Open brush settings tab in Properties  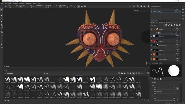152,79
